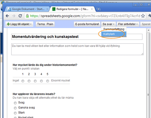The image size is (151, 118).
Task: Close the Redigera formulär tab
Action: (92, 9)
